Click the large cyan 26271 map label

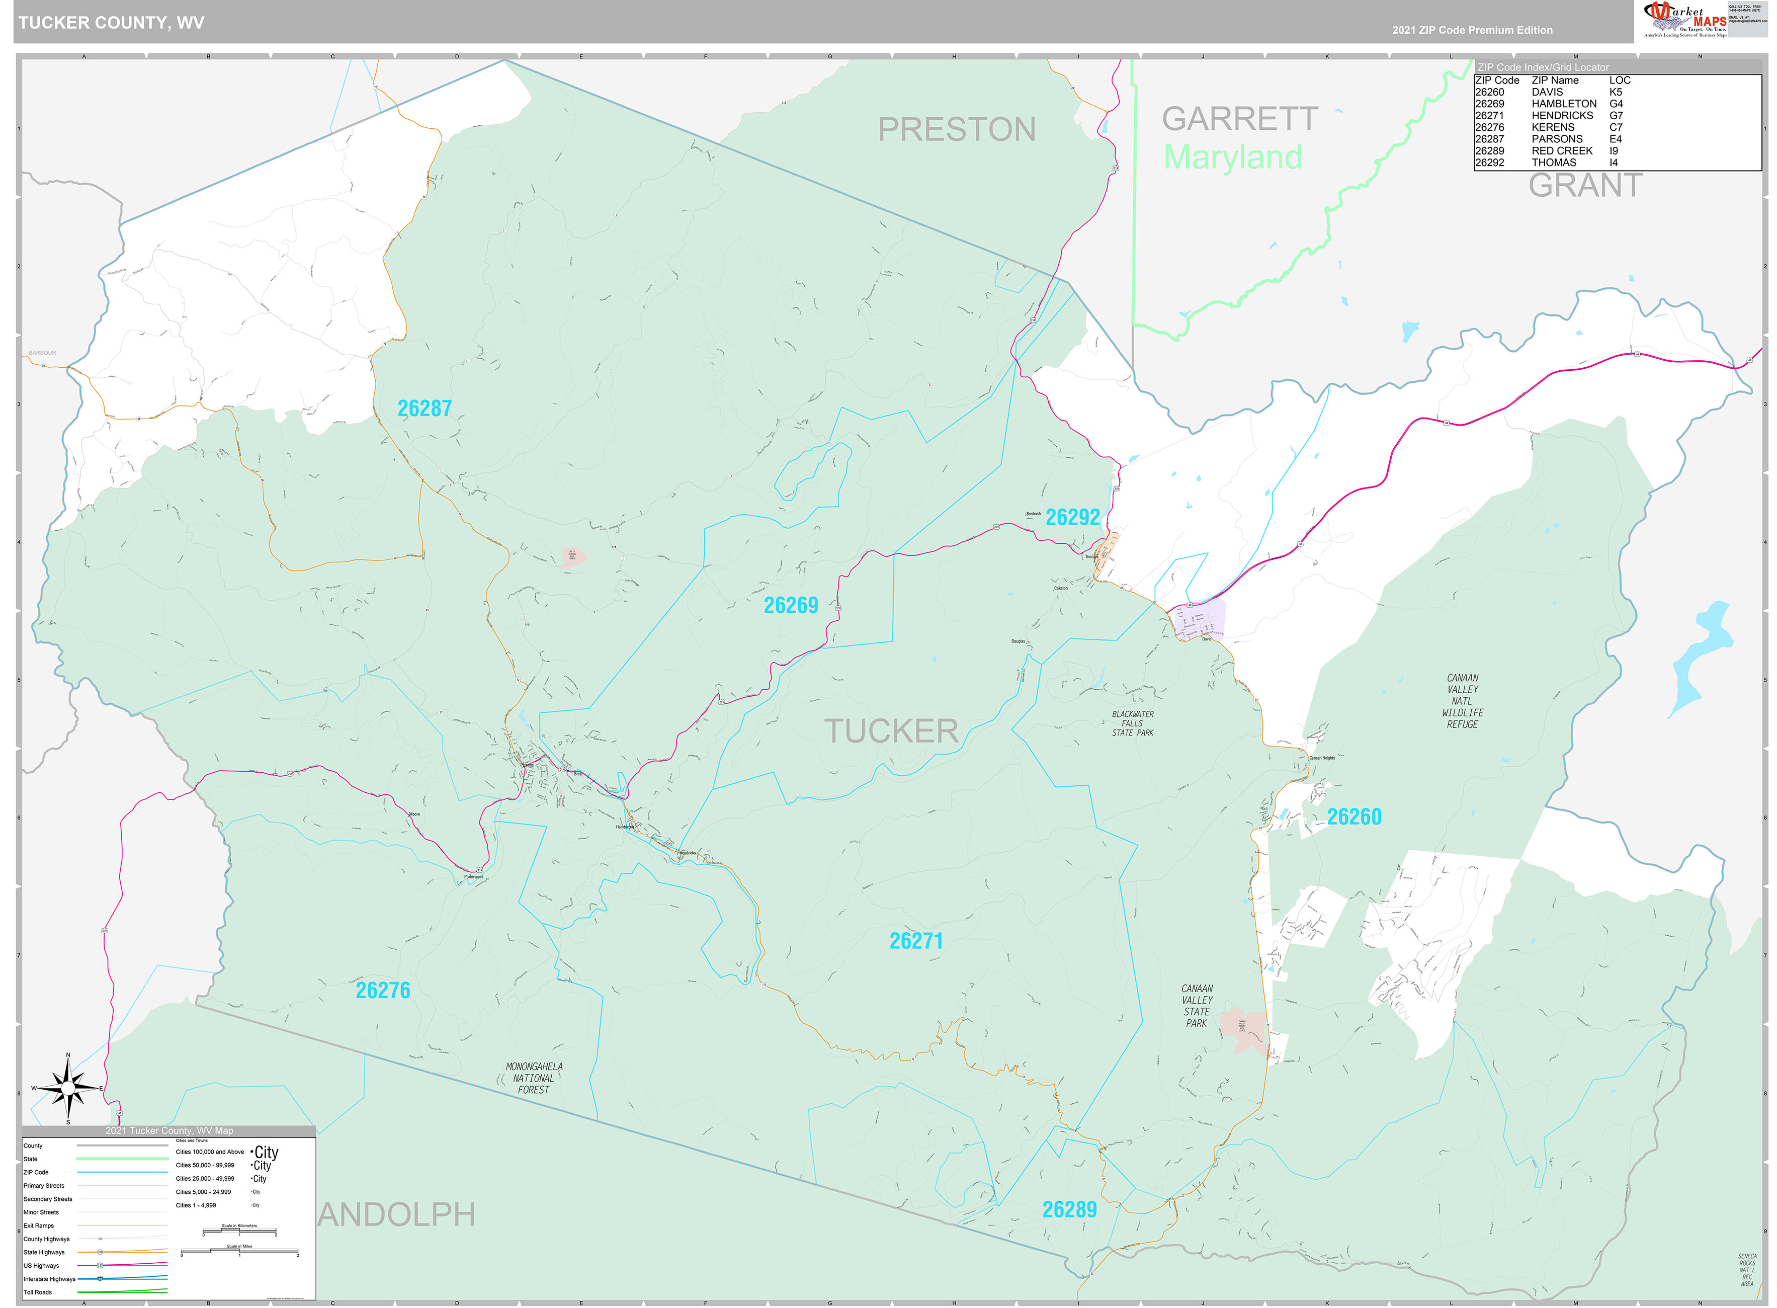(916, 941)
